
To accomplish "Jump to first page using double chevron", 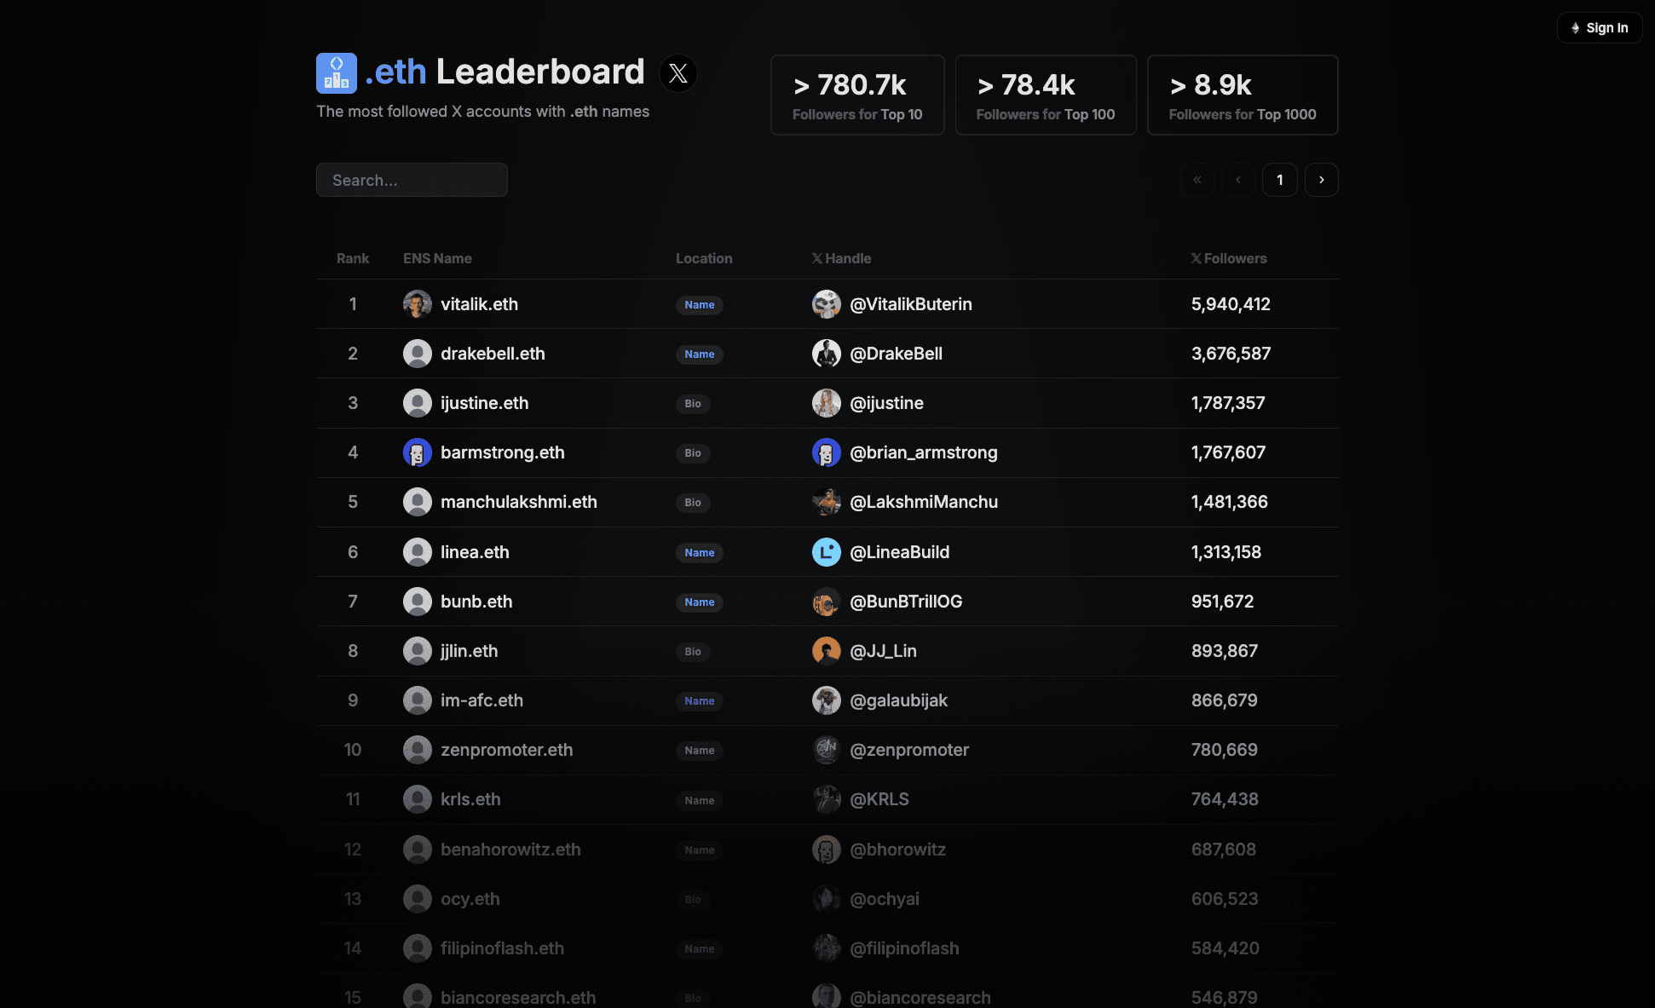I will pos(1197,180).
